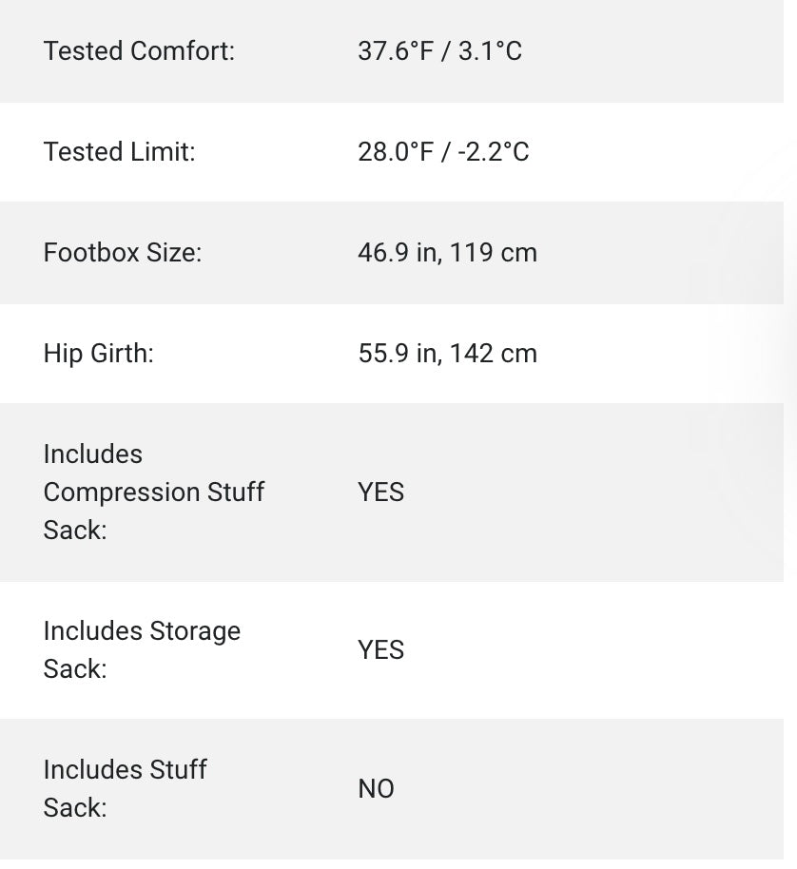Click the 3.1°C comfort temperature
This screenshot has height=869, width=797.
490,51
